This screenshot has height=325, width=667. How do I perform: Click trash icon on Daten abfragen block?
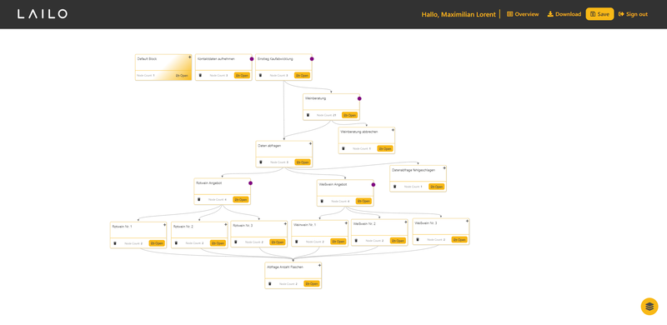pos(261,162)
